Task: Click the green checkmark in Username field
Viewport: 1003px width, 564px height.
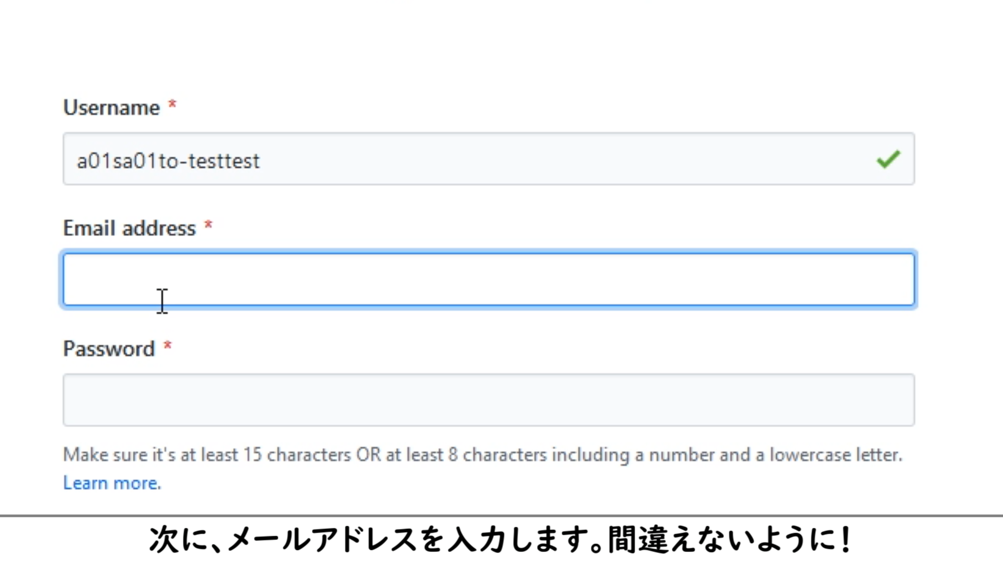Action: [x=888, y=159]
